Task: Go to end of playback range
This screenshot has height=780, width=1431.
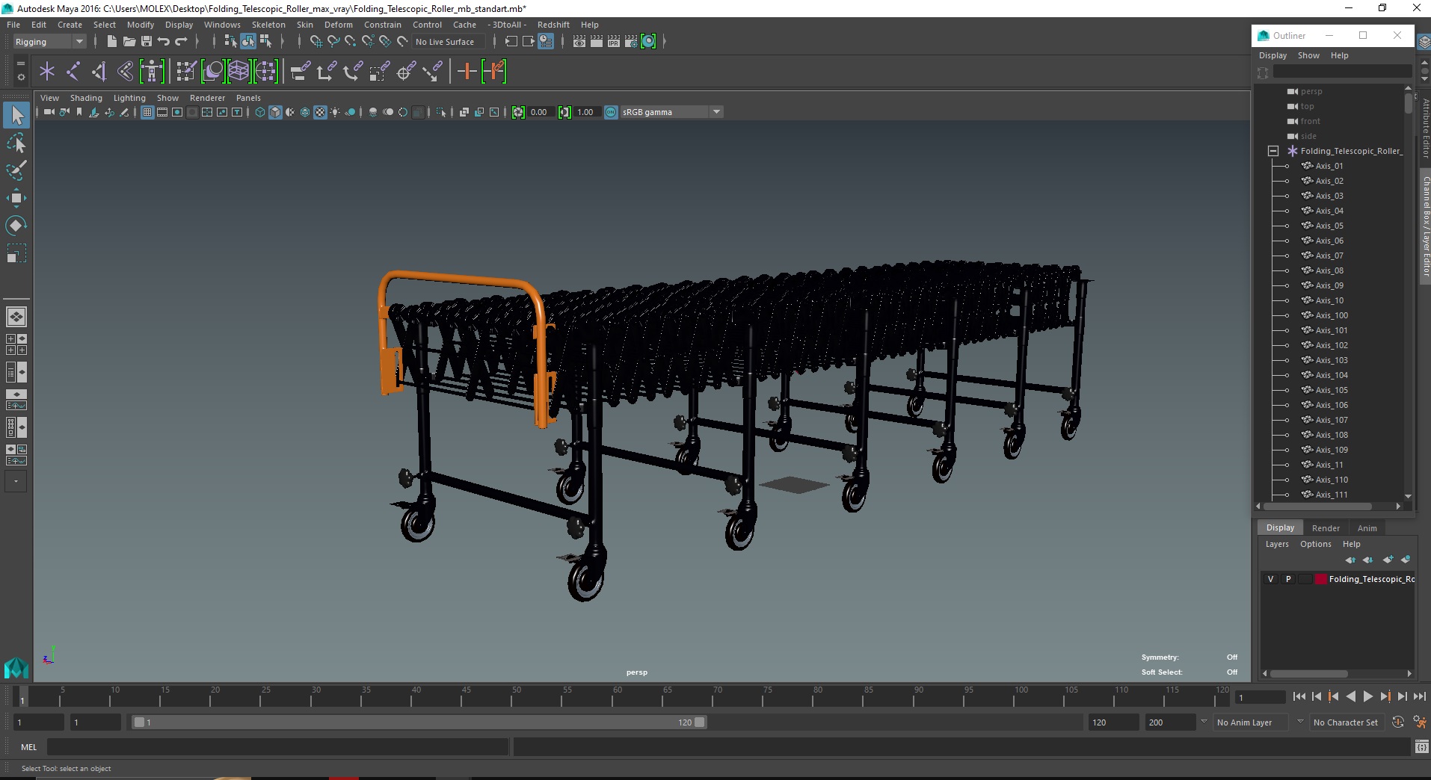Action: coord(1419,696)
